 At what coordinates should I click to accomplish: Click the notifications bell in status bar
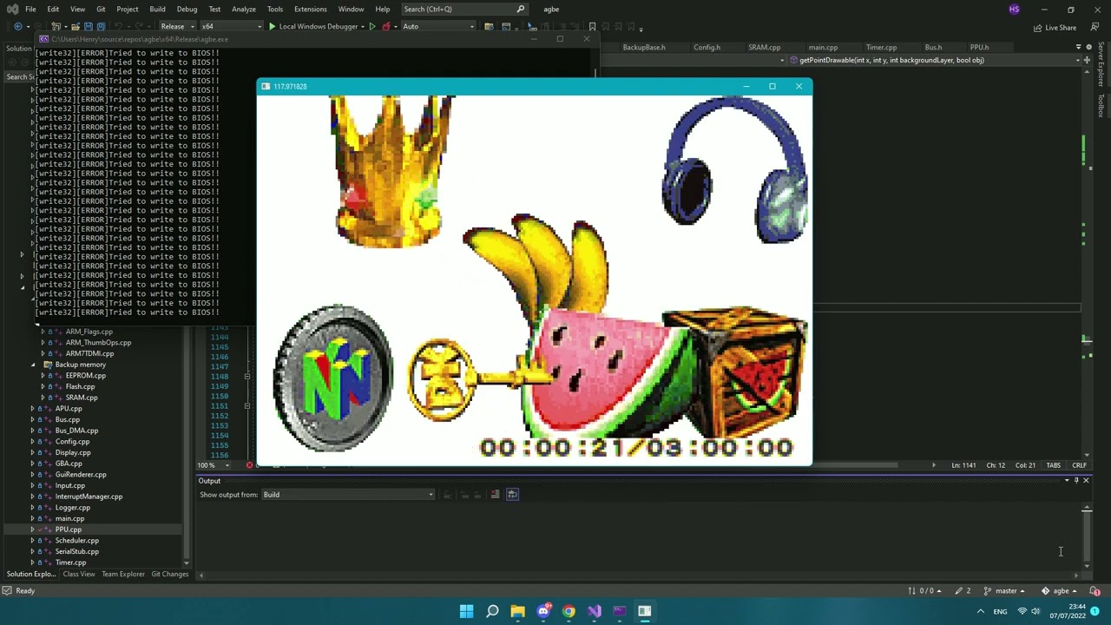(1095, 590)
